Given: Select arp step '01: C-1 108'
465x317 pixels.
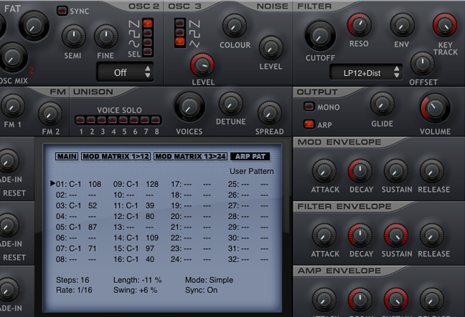Looking at the screenshot, I should click(79, 184).
